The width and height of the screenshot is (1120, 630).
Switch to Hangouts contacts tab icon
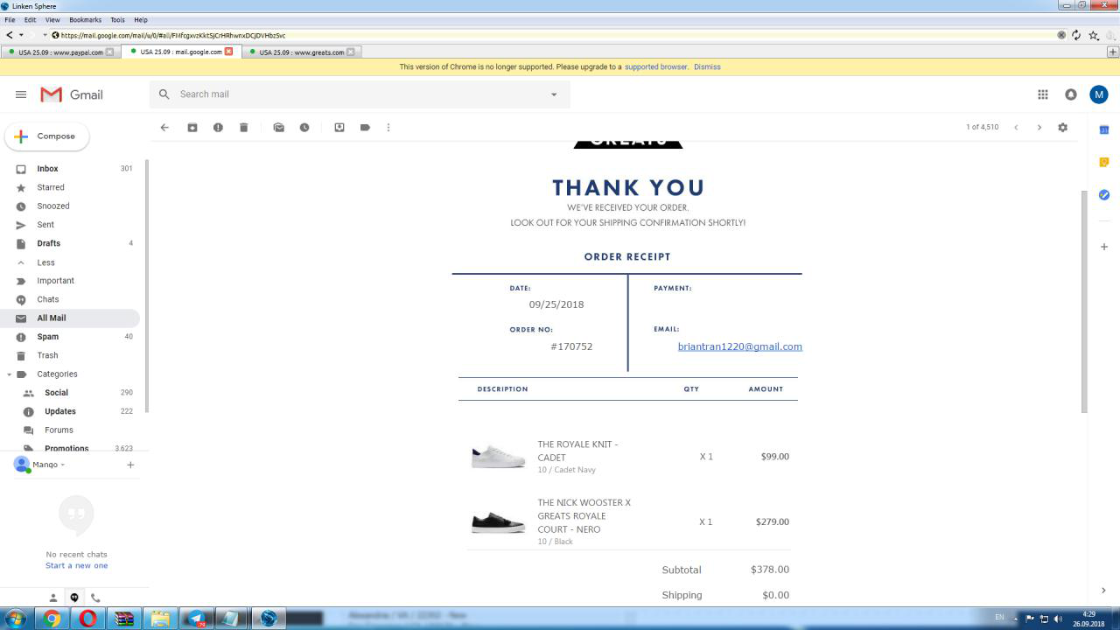[53, 598]
